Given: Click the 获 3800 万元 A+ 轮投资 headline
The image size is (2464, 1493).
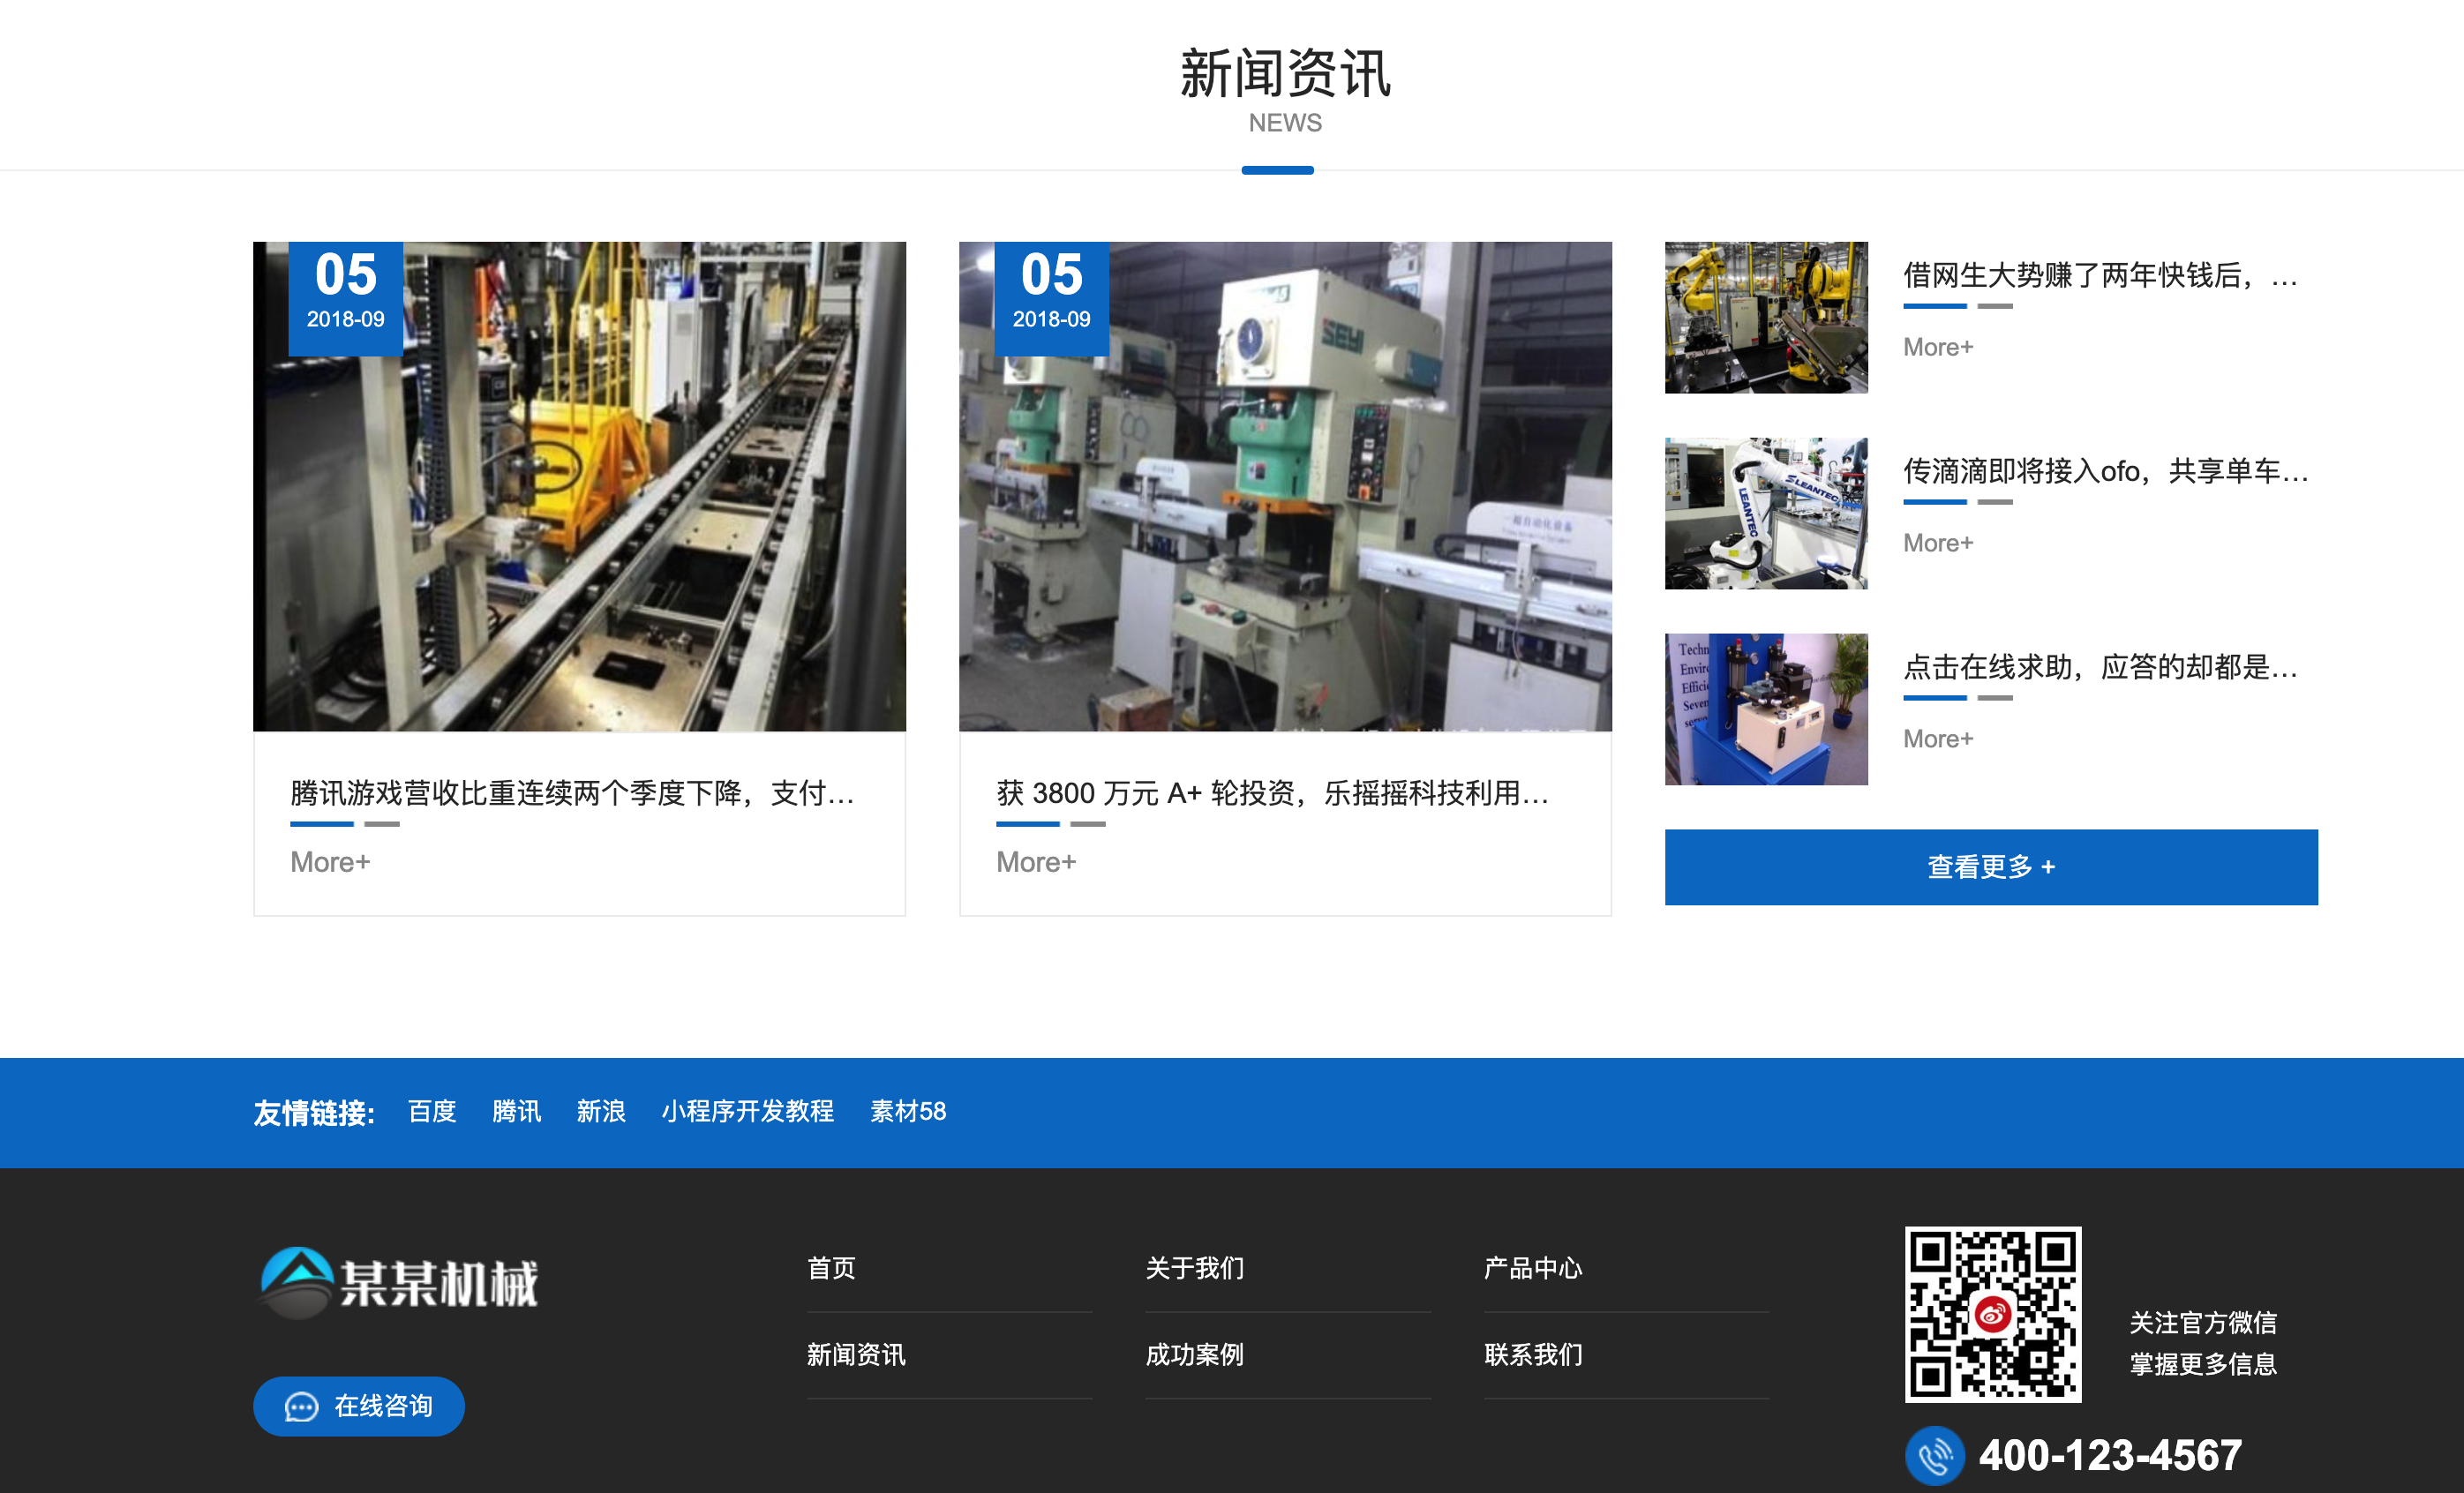Looking at the screenshot, I should (1272, 793).
